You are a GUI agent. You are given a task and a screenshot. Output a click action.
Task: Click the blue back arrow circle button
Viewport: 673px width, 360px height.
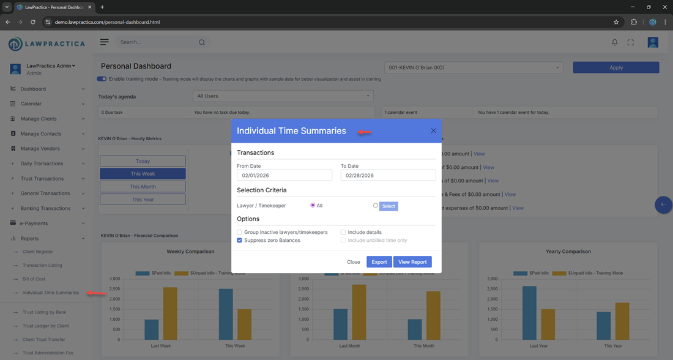point(663,204)
